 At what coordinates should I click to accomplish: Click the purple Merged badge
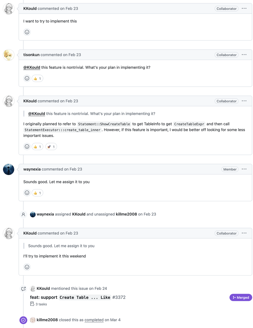point(241,298)
